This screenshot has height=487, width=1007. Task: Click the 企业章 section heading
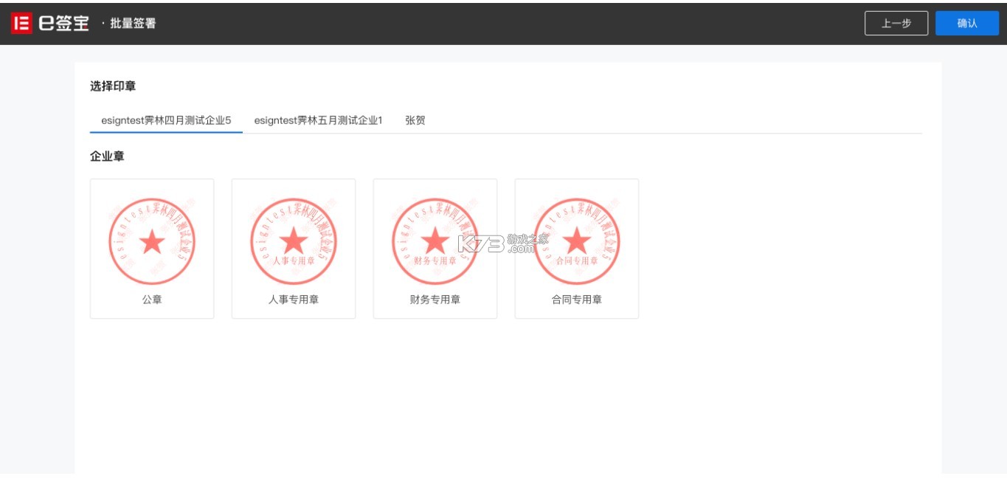point(107,156)
